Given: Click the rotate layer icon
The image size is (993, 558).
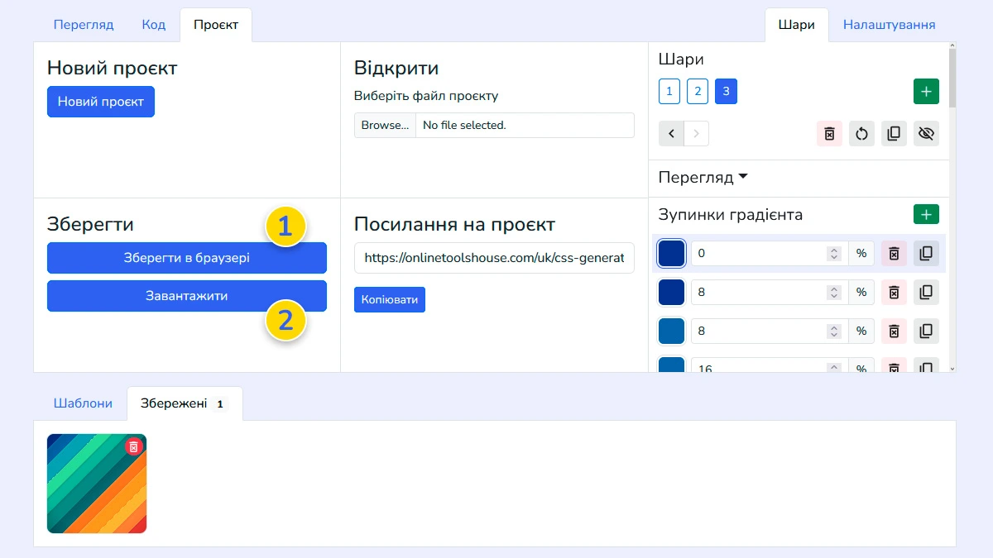Looking at the screenshot, I should [861, 133].
